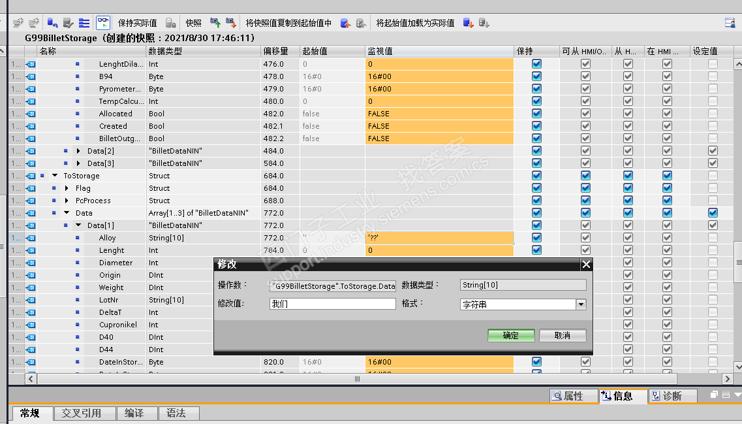Click the row icon beside PcProcess
The height and width of the screenshot is (424, 742).
pyautogui.click(x=31, y=201)
